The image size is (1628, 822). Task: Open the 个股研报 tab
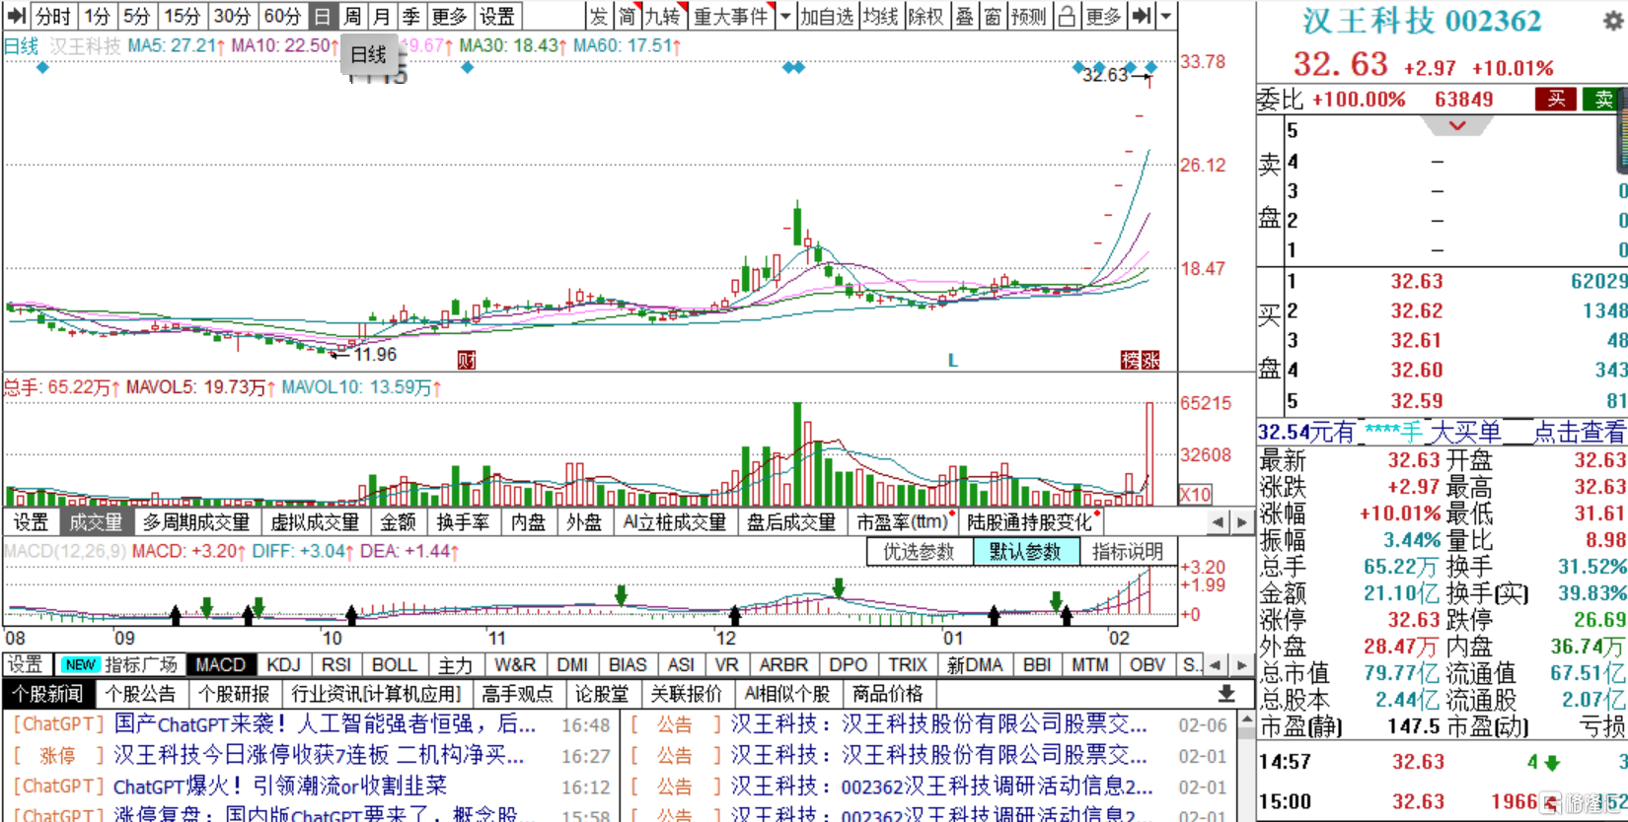pos(234,694)
